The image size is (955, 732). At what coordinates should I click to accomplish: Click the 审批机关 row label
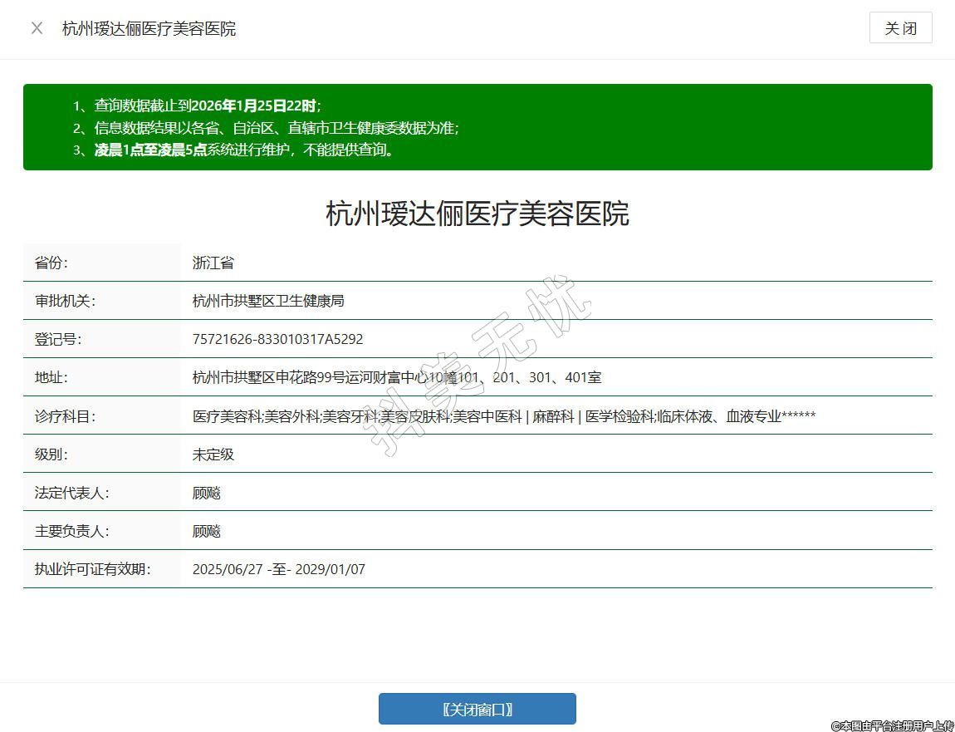(x=65, y=301)
